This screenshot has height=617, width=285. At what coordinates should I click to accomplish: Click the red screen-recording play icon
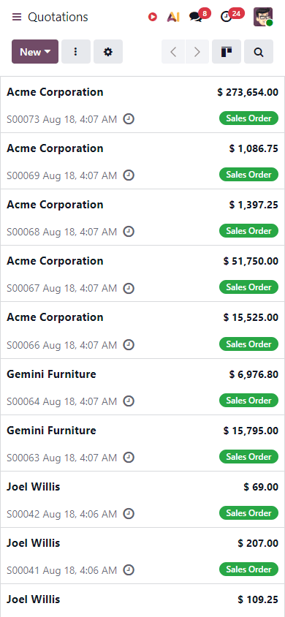[x=153, y=17]
